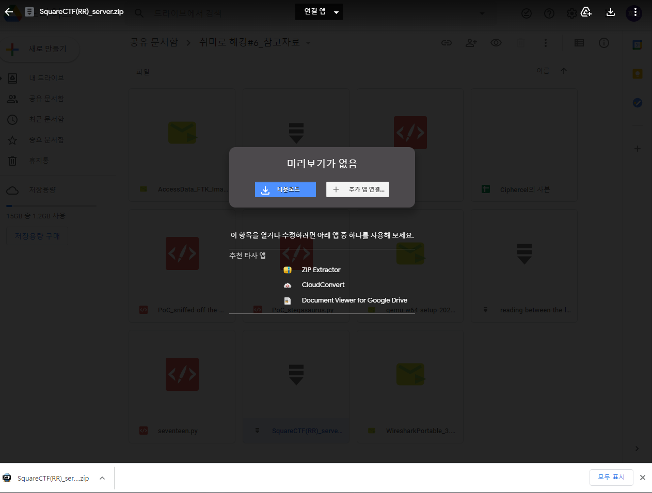The image size is (652, 493).
Task: Click the settings gear icon
Action: [x=571, y=13]
